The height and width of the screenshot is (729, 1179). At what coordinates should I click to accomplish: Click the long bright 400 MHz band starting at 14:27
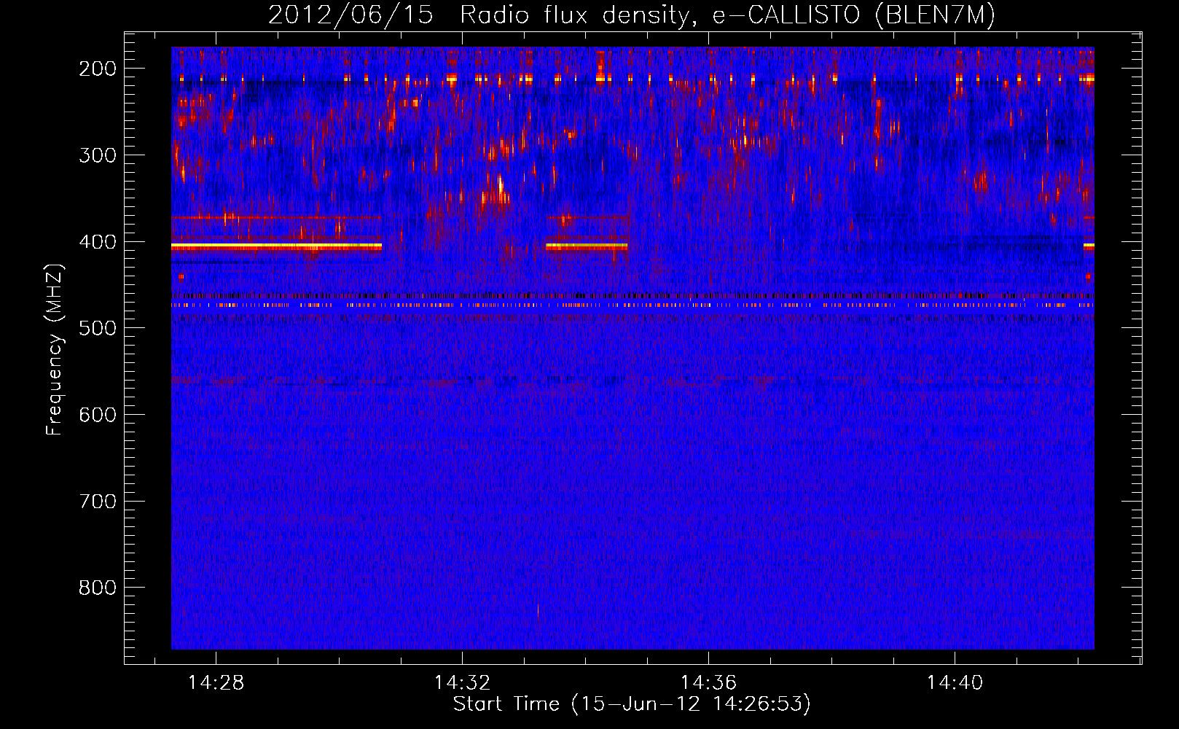[x=276, y=246]
